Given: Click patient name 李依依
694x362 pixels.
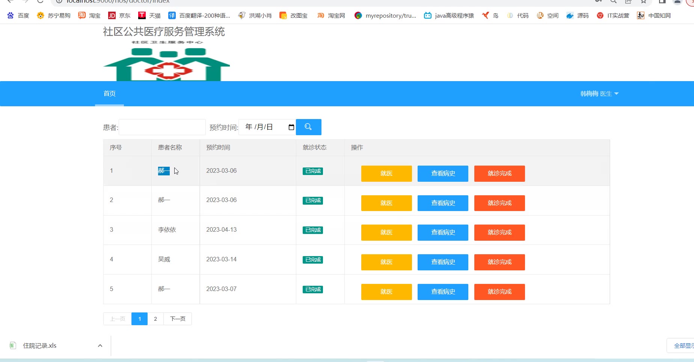Looking at the screenshot, I should point(167,230).
